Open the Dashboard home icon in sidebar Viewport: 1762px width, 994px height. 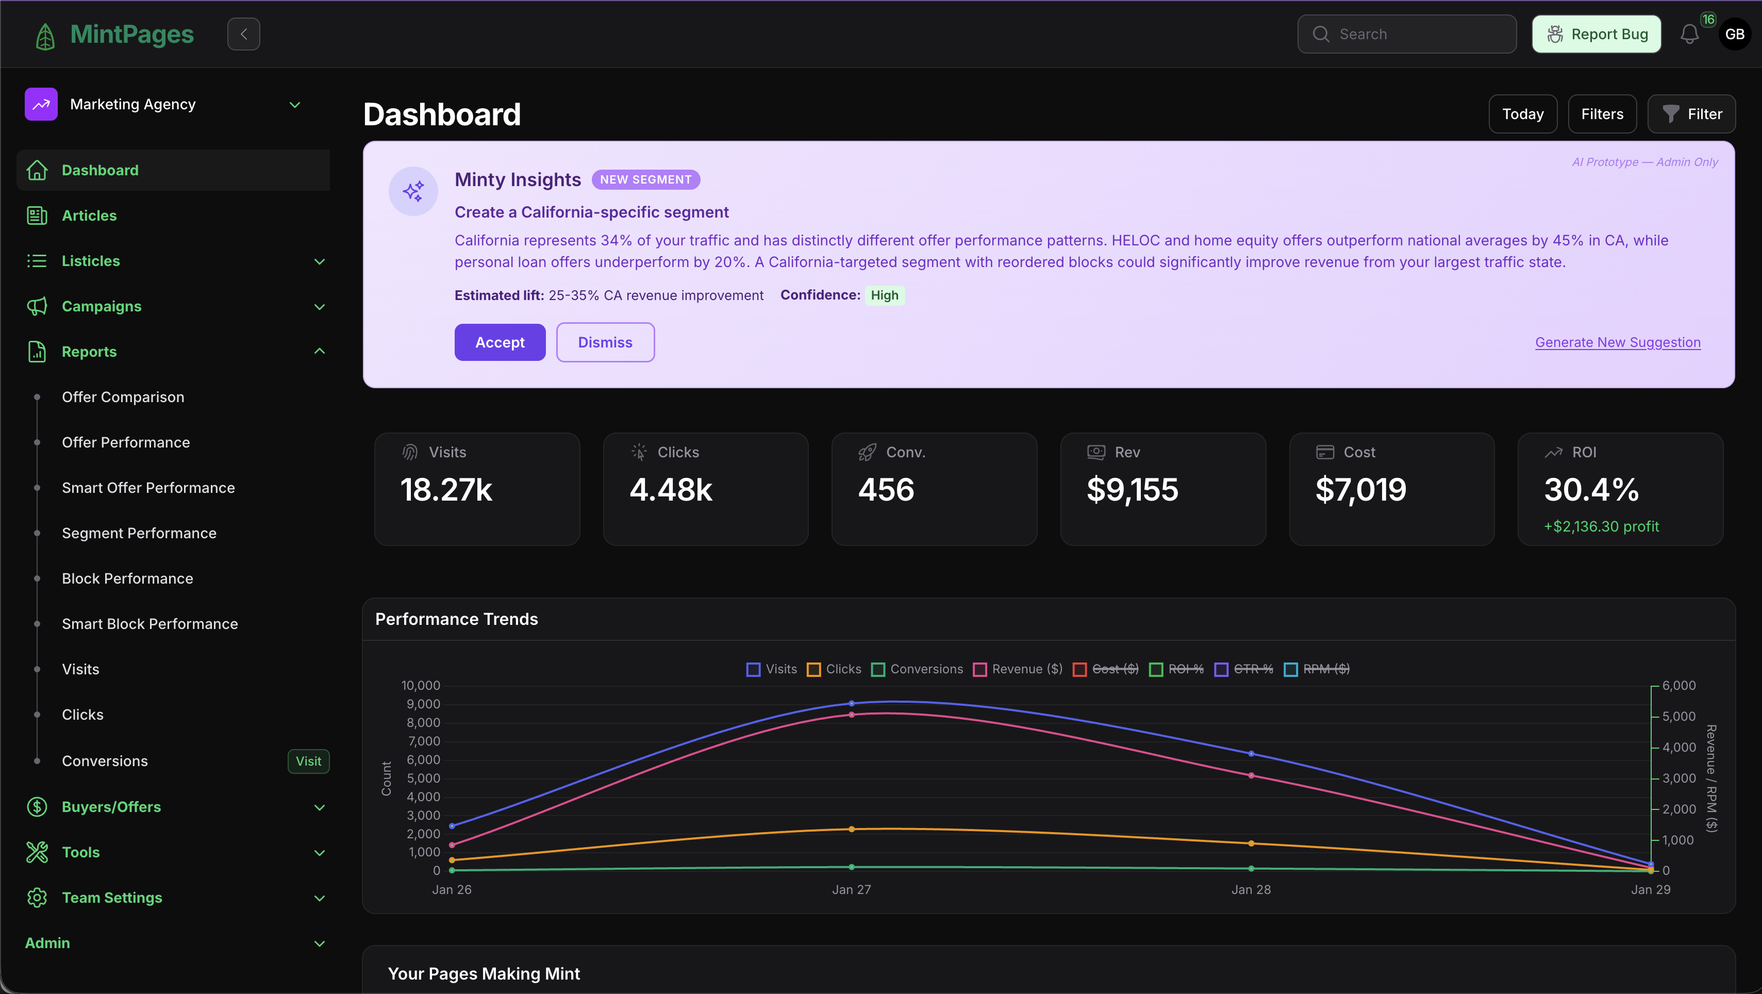pos(37,170)
